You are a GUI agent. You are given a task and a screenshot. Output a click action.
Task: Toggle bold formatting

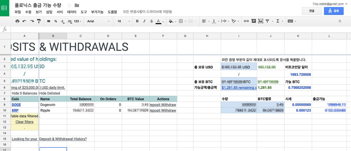click(x=137, y=21)
